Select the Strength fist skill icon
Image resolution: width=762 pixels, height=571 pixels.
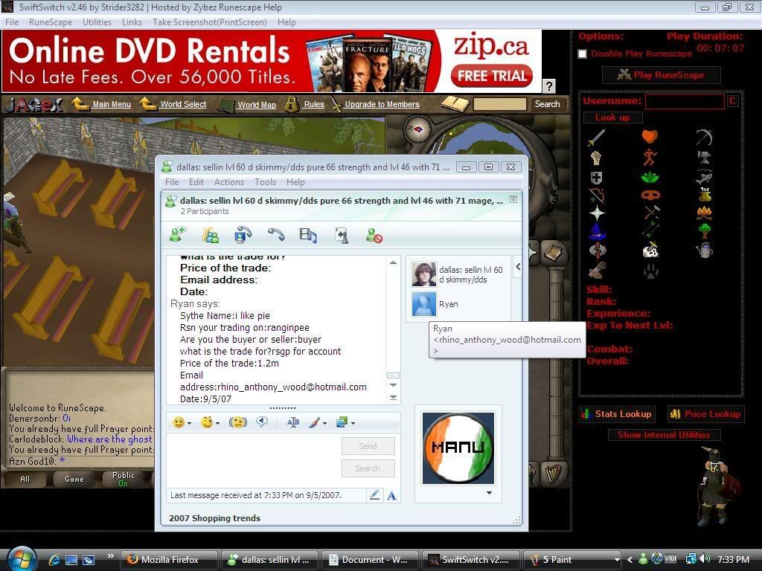click(596, 158)
